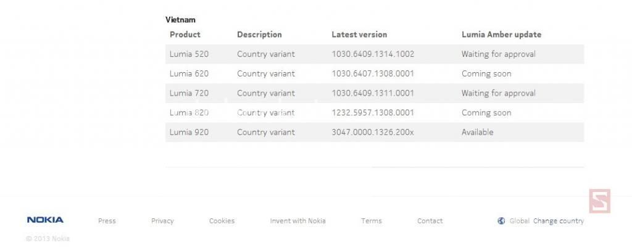This screenshot has width=632, height=248.
Task: Select the Lumia 920 product cell
Action: (x=189, y=132)
